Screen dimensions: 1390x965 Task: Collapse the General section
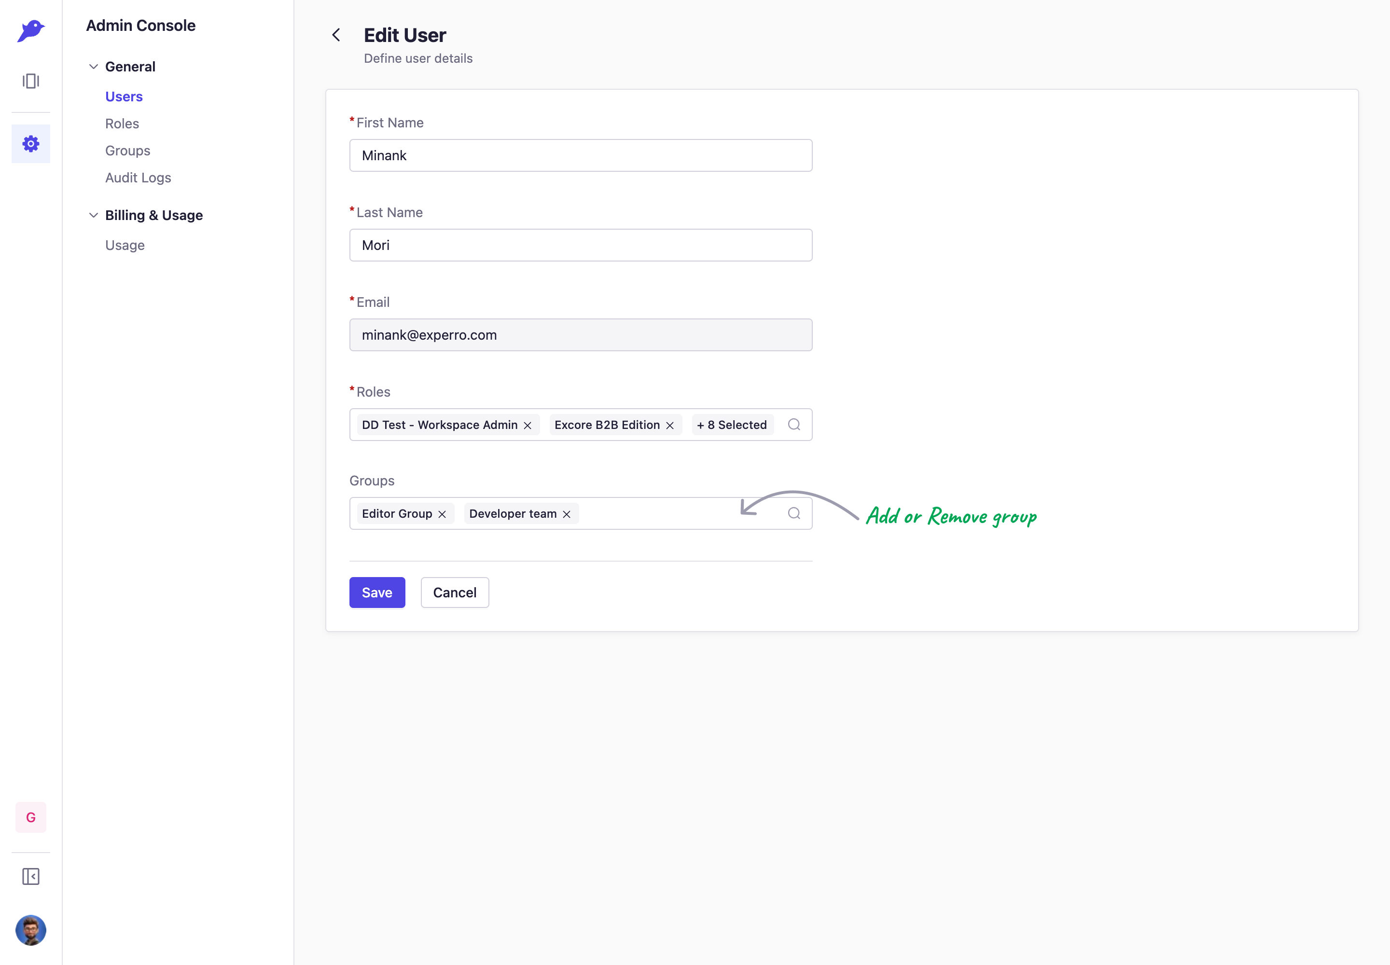click(x=94, y=67)
